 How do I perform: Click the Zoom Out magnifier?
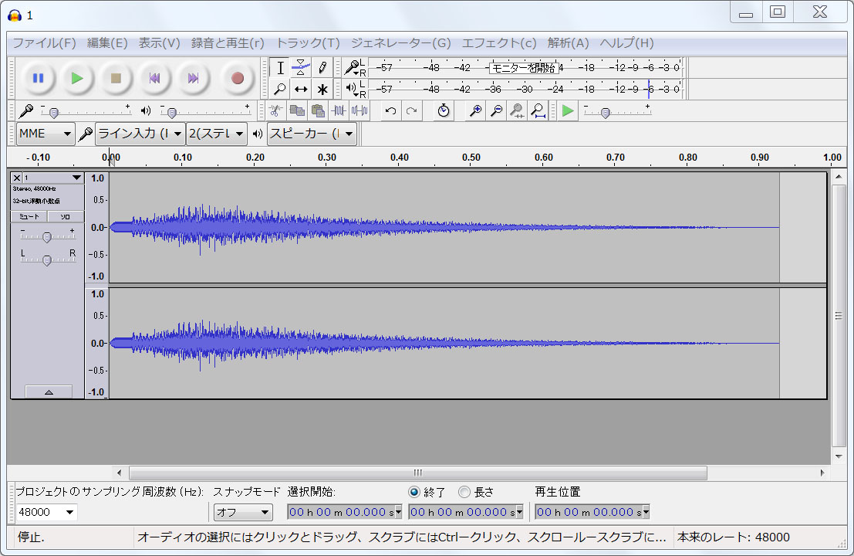496,111
